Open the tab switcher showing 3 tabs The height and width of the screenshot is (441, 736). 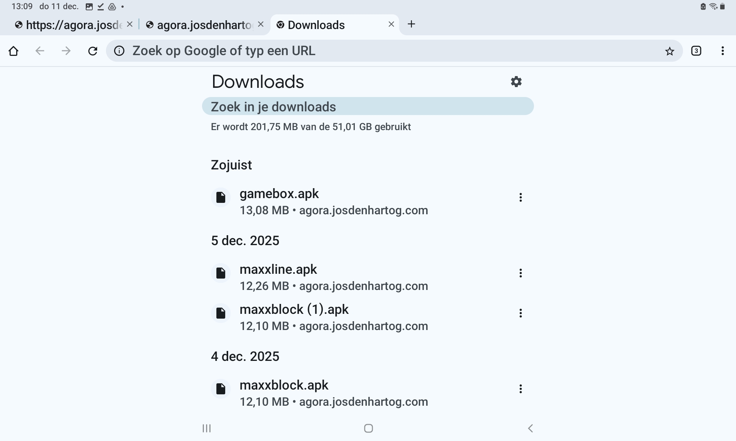point(696,51)
